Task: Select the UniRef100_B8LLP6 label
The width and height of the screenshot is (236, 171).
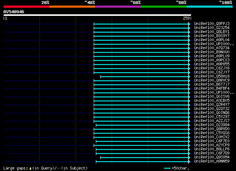Action: coord(212,149)
